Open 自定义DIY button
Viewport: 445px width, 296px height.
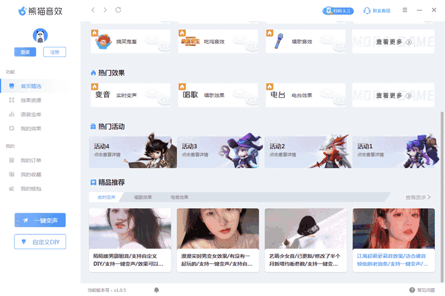[40, 242]
